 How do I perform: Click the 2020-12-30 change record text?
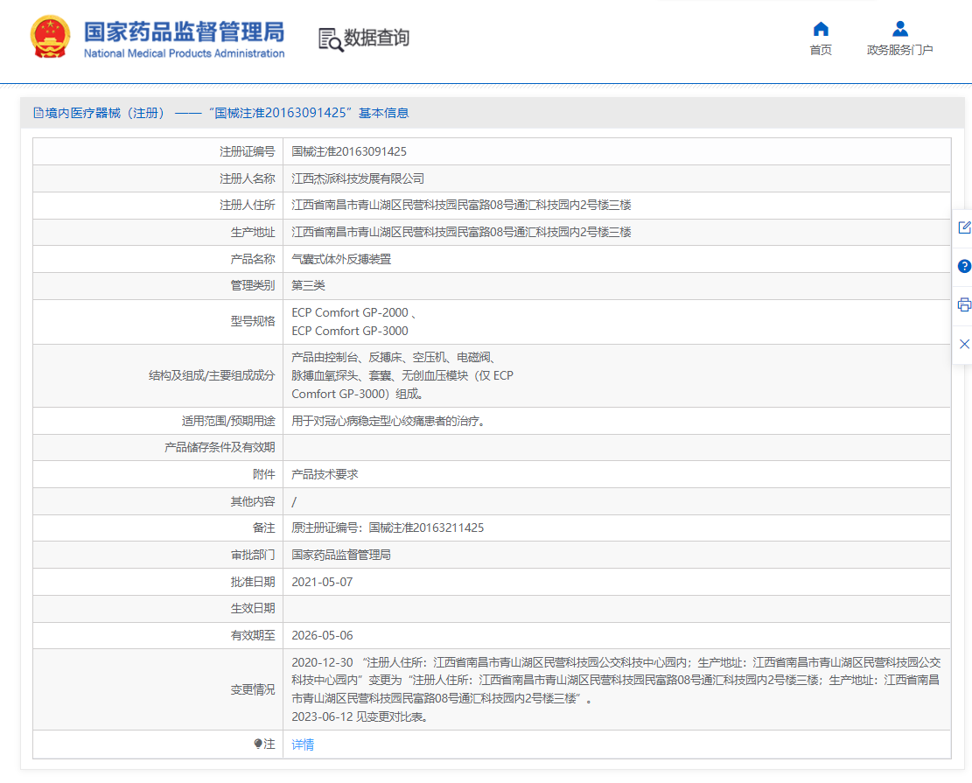point(616,681)
